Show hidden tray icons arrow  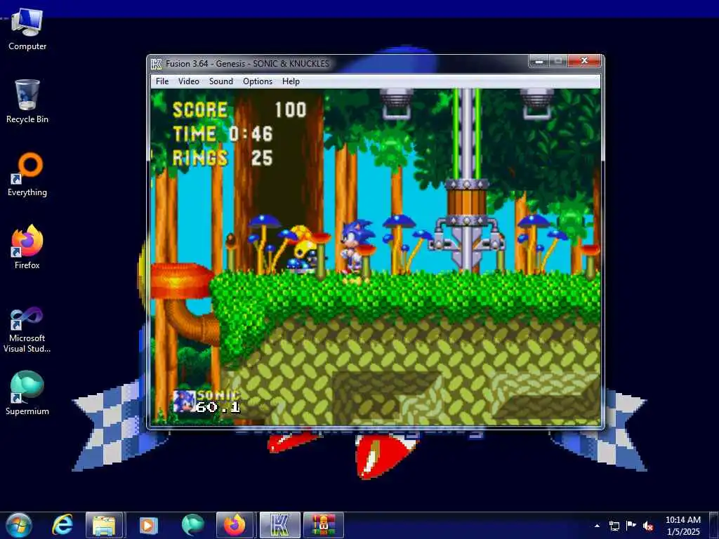coord(597,526)
